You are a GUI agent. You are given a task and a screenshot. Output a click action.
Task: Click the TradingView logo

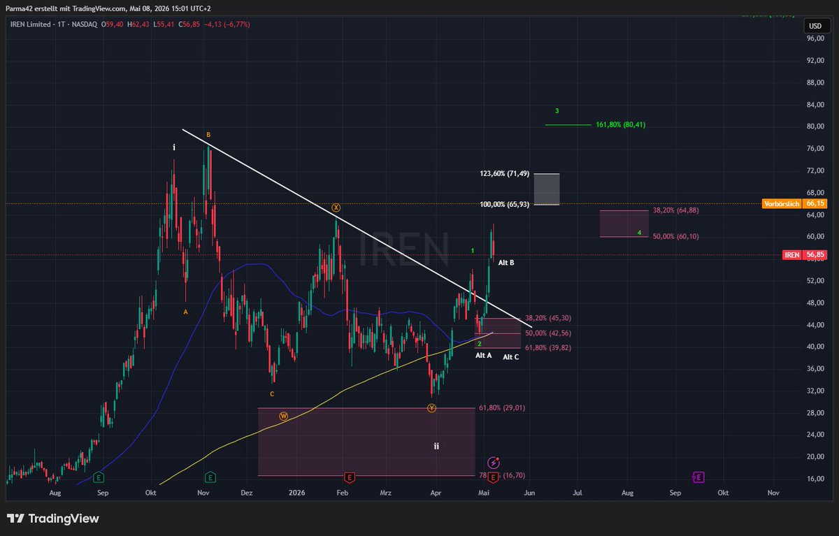coord(53,519)
